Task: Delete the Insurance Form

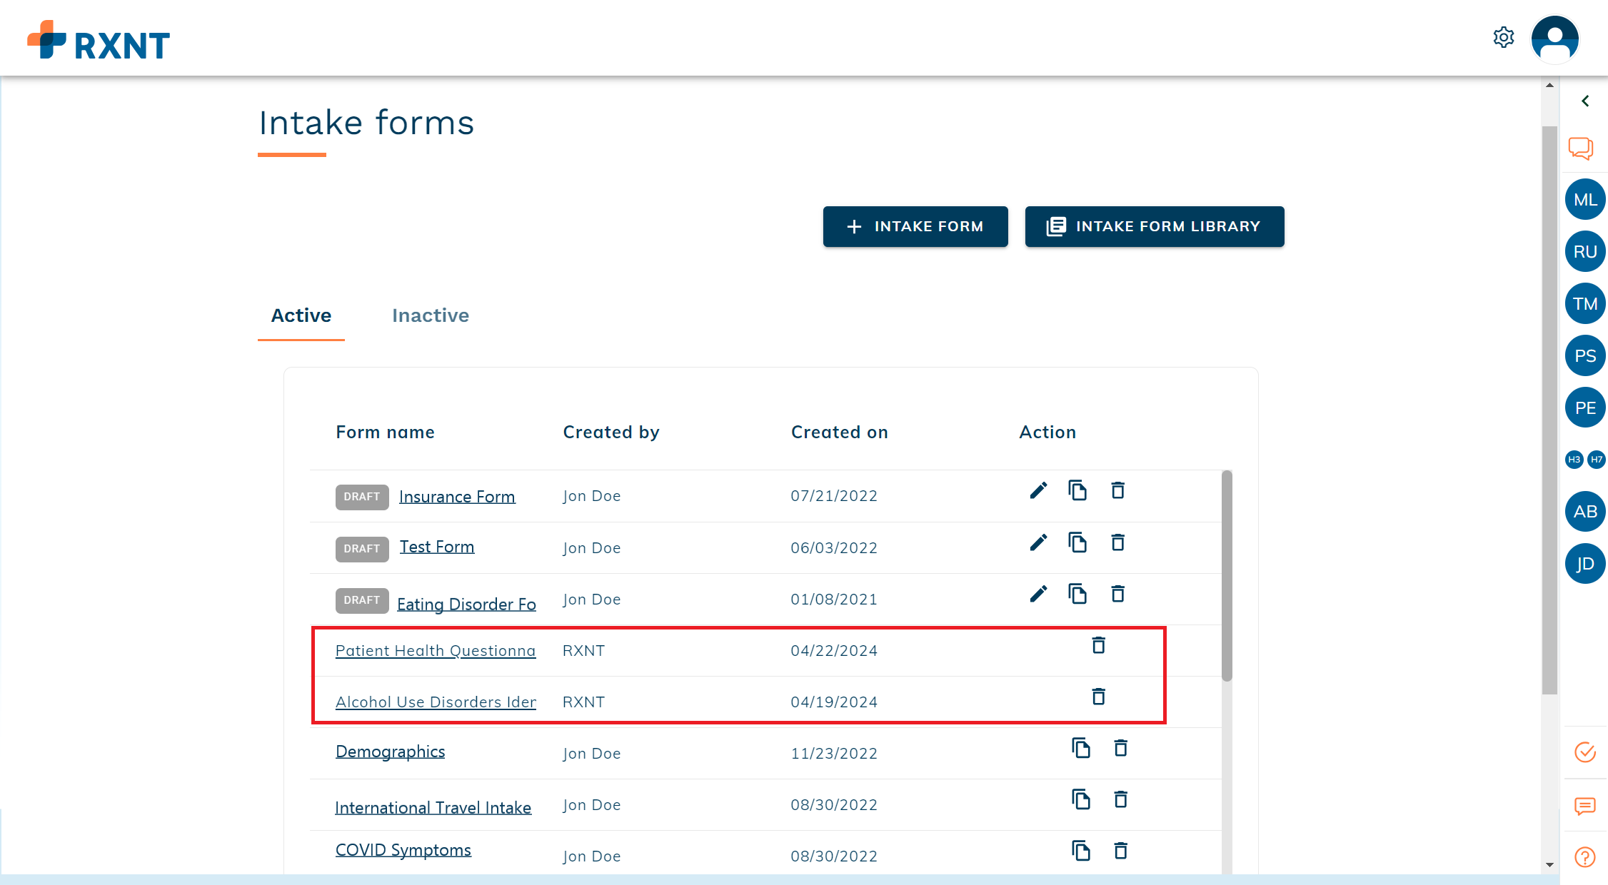Action: tap(1118, 490)
